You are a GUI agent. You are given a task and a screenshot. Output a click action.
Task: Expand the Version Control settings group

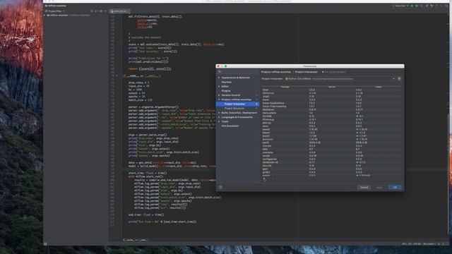(219, 95)
